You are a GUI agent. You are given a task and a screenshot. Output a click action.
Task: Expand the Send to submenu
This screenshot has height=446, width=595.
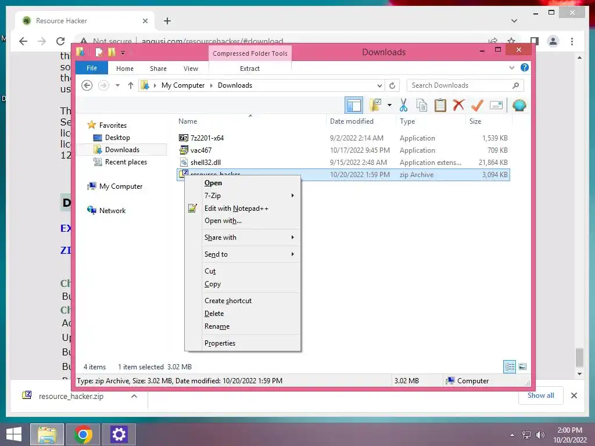[x=242, y=254]
